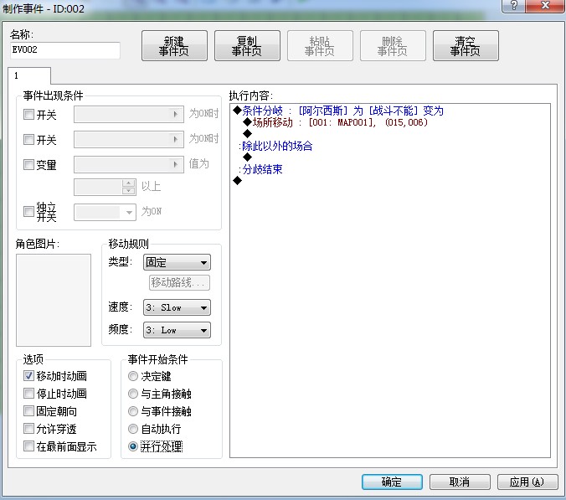Click the 取消 button

pos(460,482)
